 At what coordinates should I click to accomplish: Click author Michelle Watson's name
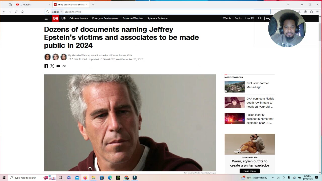(80, 55)
